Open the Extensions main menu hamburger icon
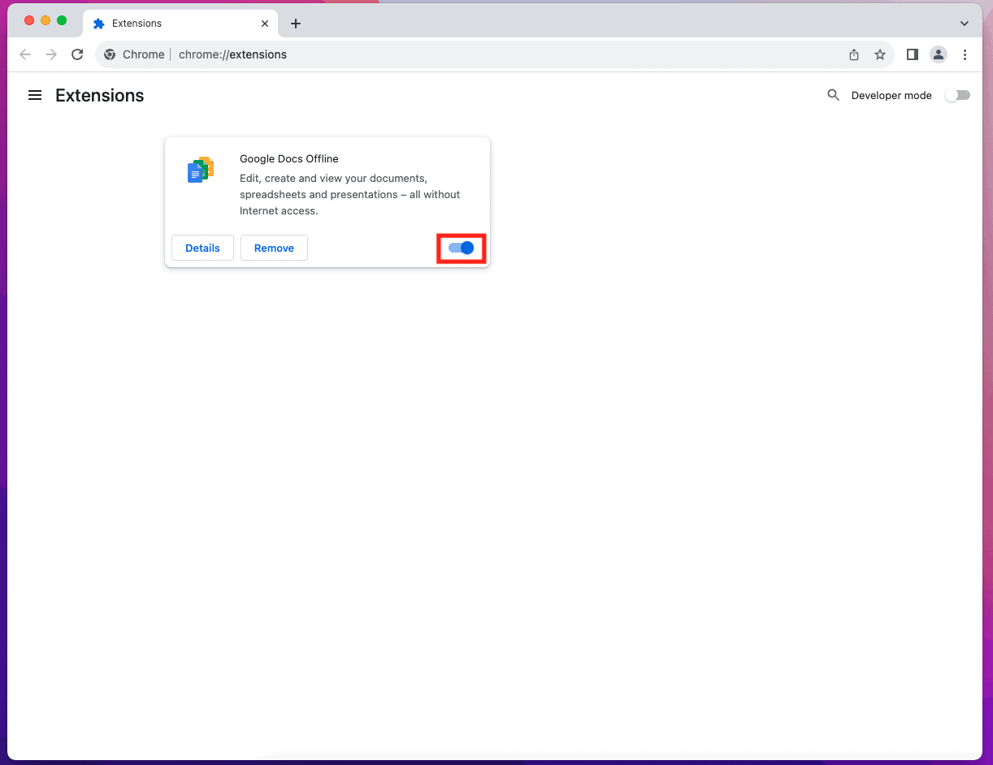 pyautogui.click(x=35, y=95)
